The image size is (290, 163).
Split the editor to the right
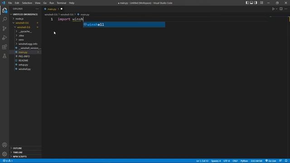[281, 9]
